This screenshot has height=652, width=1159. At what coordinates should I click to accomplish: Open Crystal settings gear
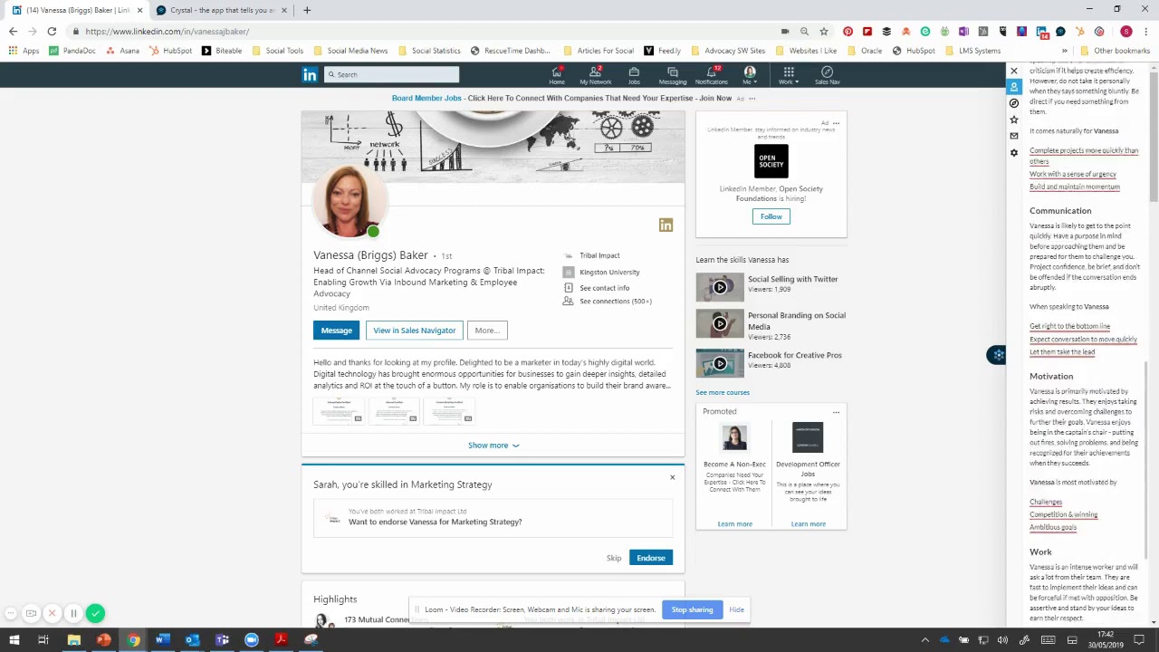pos(1014,152)
